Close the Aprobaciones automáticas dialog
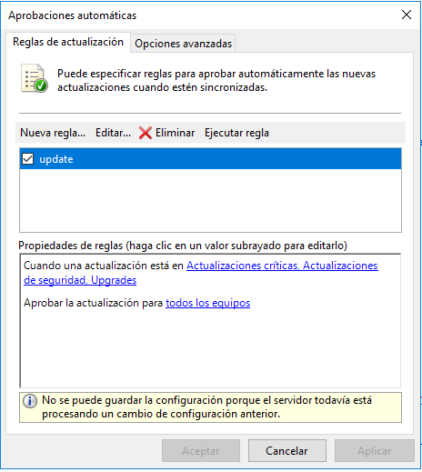 point(407,15)
